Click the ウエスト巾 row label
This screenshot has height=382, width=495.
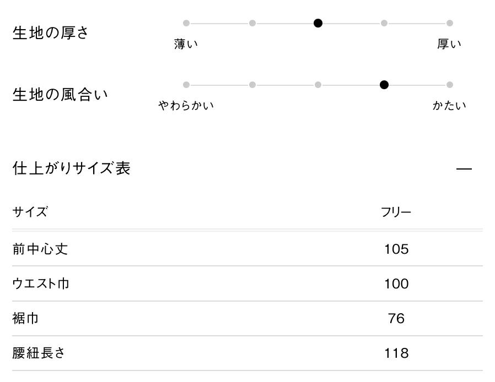[x=41, y=284]
